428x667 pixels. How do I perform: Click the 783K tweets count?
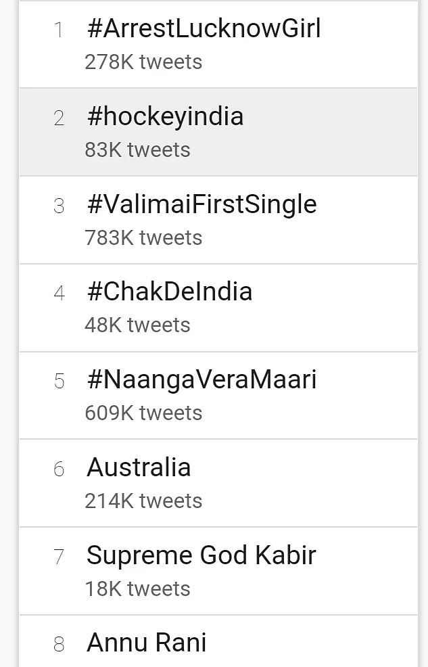(x=143, y=238)
